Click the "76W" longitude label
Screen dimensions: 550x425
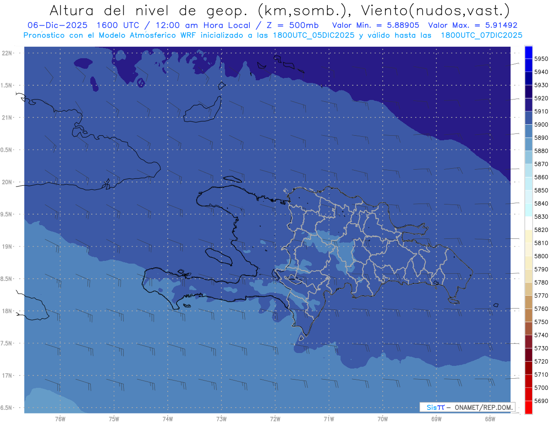(60, 419)
